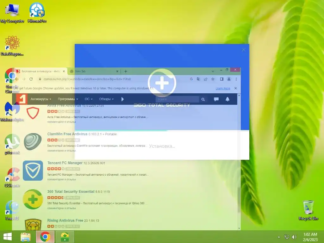Open Chrome tab search chevron
The image size is (324, 243).
tap(213, 71)
